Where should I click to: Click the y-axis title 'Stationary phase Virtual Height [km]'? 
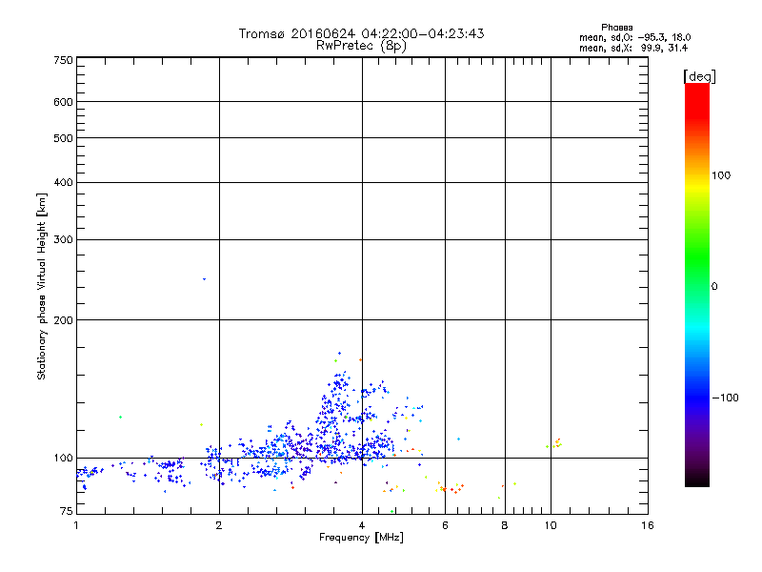pyautogui.click(x=41, y=287)
